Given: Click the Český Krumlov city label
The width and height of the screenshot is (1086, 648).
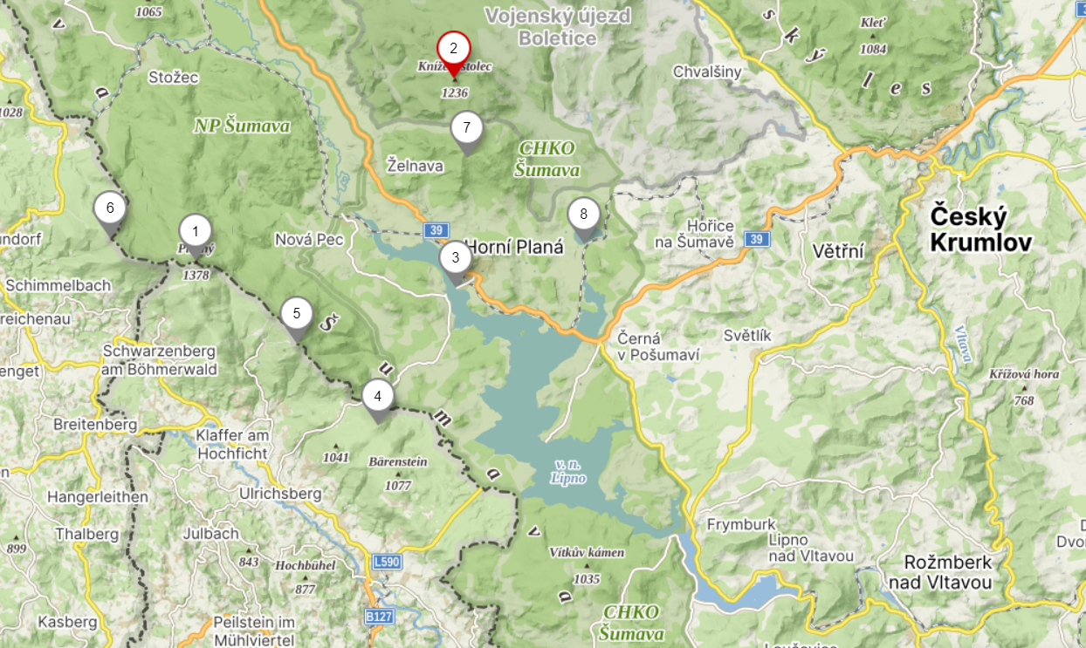Looking at the screenshot, I should pyautogui.click(x=981, y=229).
